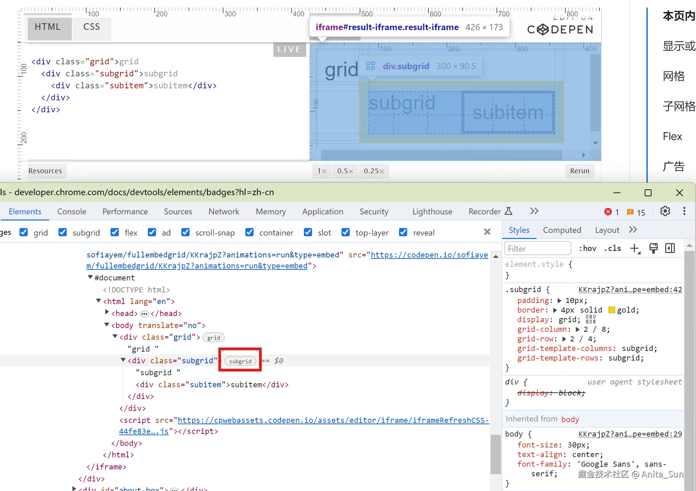Image resolution: width=696 pixels, height=491 pixels.
Task: Toggle the .cls class editor button
Action: [613, 248]
